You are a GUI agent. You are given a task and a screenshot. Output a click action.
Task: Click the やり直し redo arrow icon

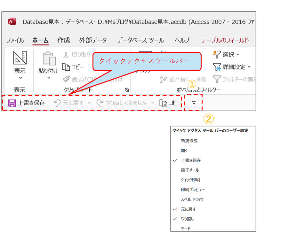click(100, 103)
